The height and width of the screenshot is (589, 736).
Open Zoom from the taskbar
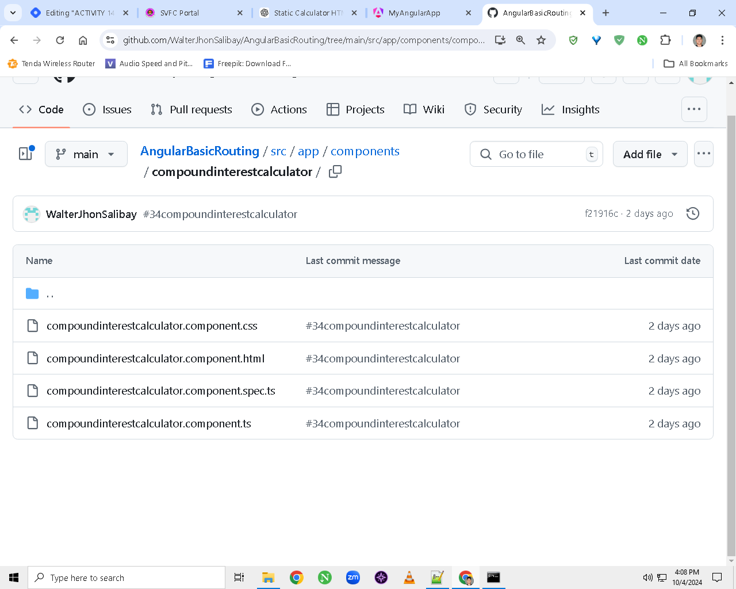[x=353, y=577]
